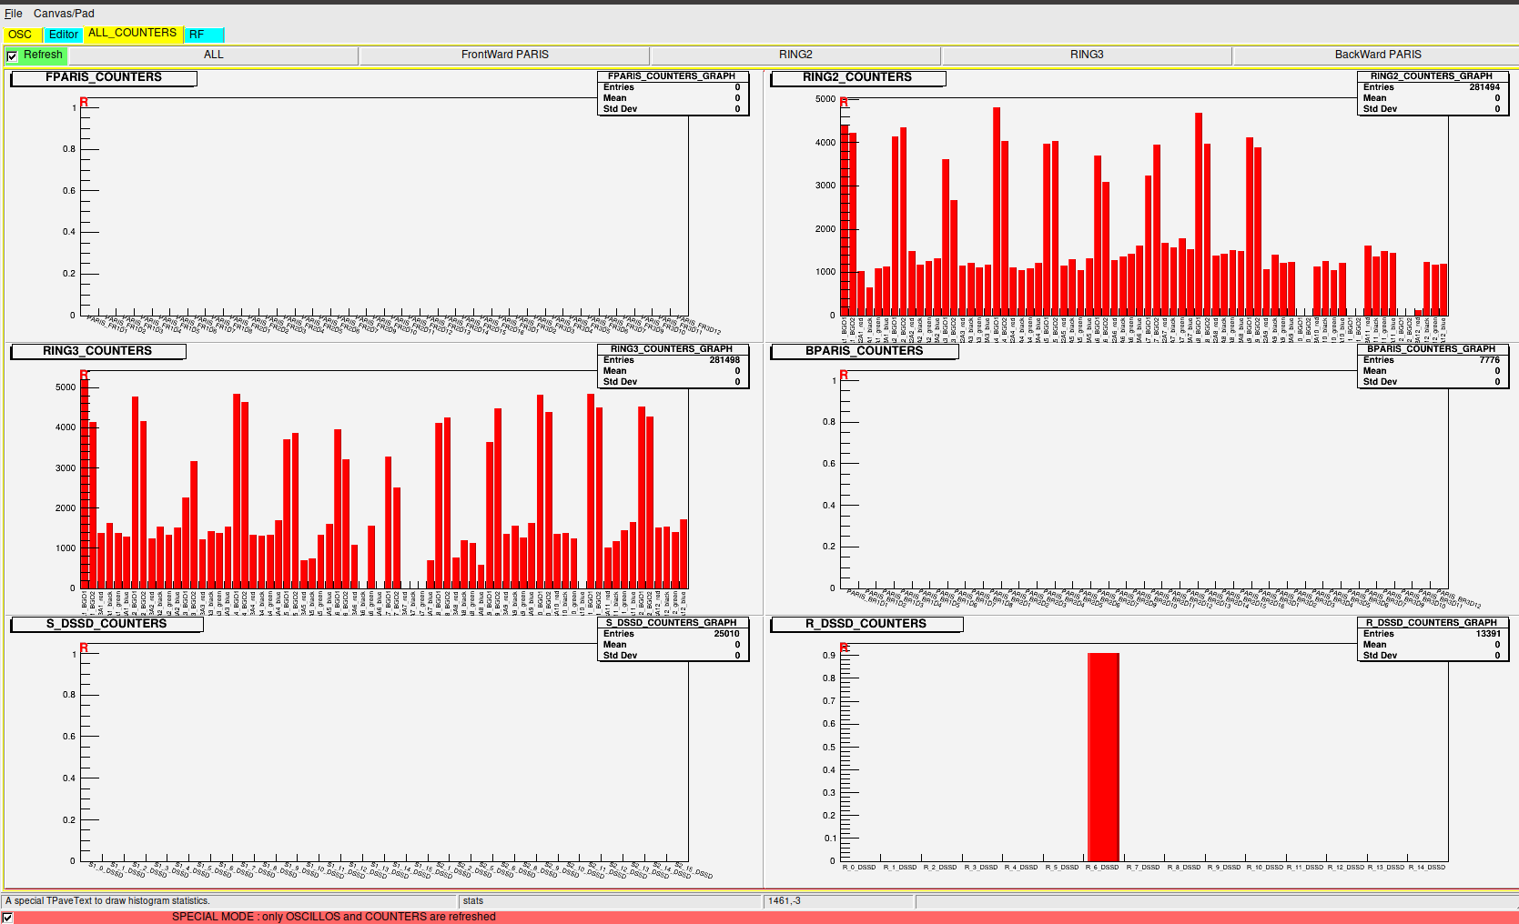Select the RING2_COUNTERS_GRAPH stats box
Screen dimensions: 1519x924
(x=1432, y=93)
